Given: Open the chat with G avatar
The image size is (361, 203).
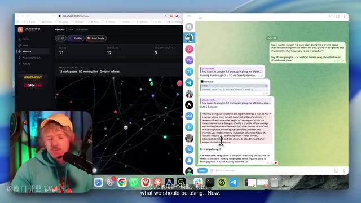Looking at the screenshot, I should (190, 127).
